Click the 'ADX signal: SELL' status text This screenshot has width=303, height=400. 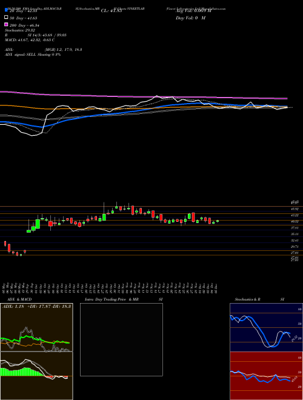[33, 55]
